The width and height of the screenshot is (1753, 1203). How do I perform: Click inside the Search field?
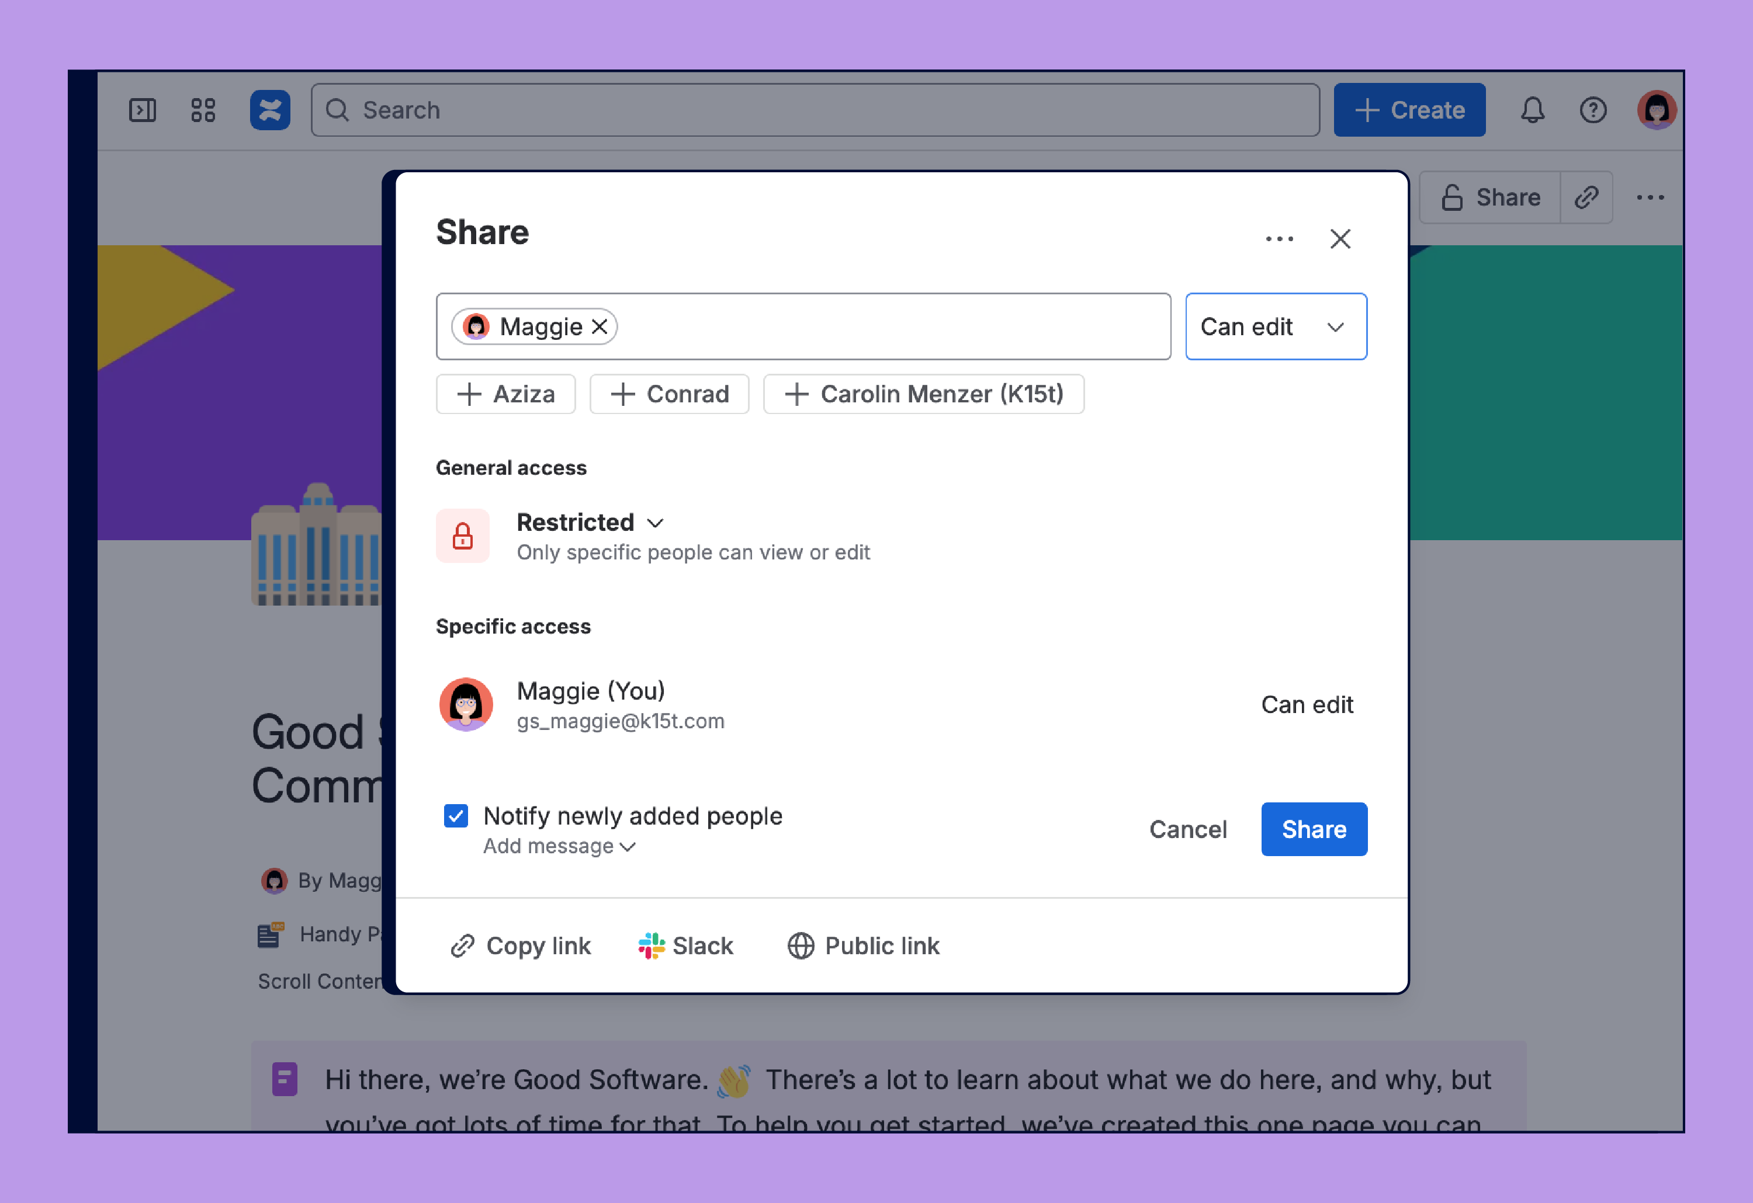coord(813,110)
